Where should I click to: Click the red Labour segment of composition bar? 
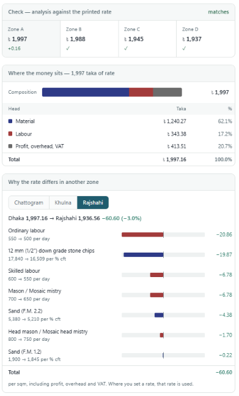[141, 92]
